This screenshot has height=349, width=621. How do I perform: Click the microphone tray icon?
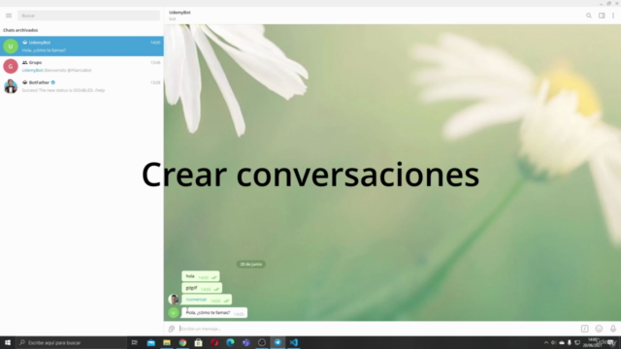tap(570, 342)
